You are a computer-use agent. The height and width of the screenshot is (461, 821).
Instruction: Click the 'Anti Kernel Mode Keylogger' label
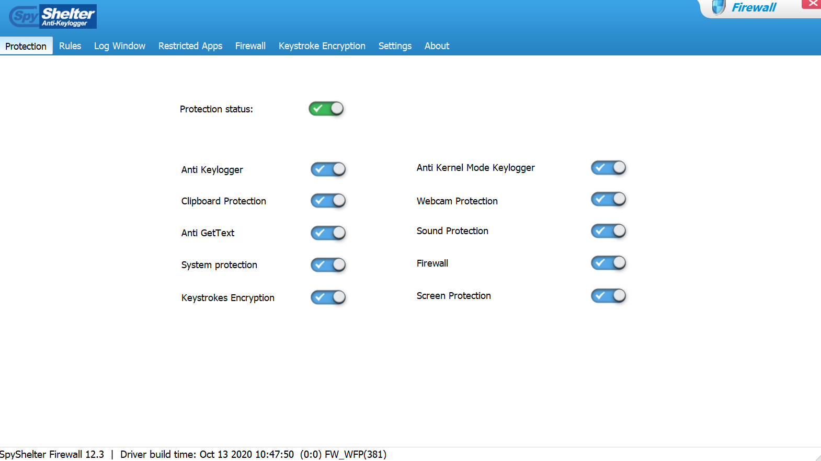476,168
